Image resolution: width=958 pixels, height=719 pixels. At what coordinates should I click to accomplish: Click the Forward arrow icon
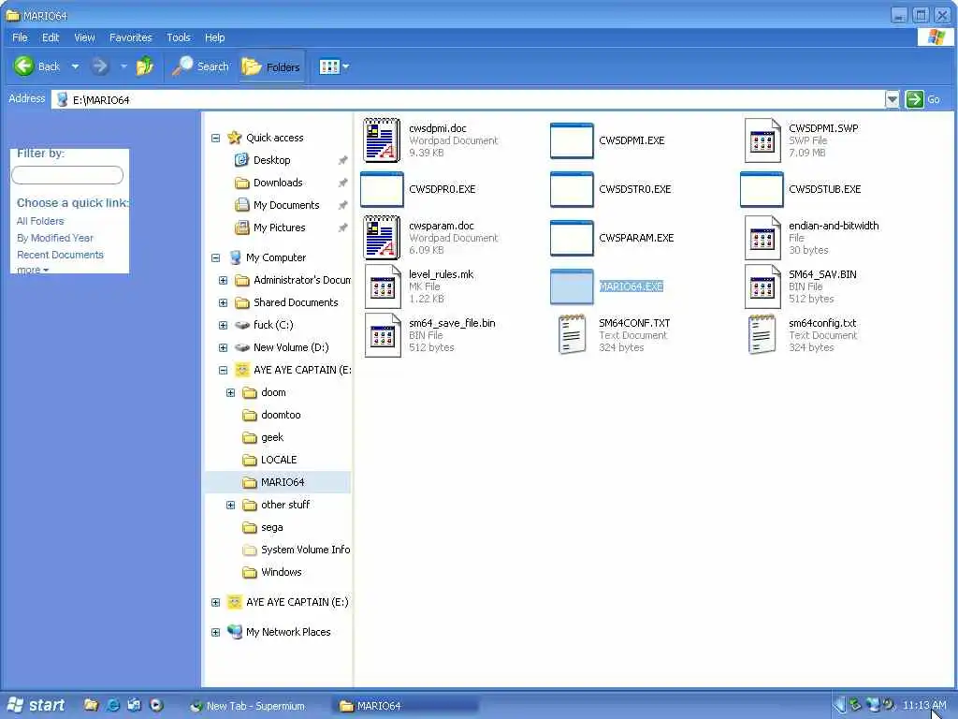pyautogui.click(x=99, y=66)
